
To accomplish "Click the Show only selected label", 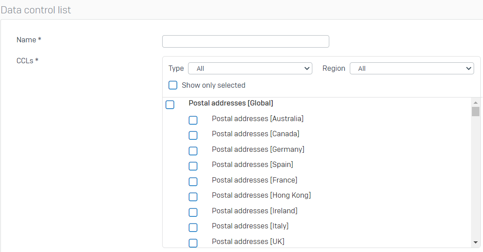I will coord(213,85).
